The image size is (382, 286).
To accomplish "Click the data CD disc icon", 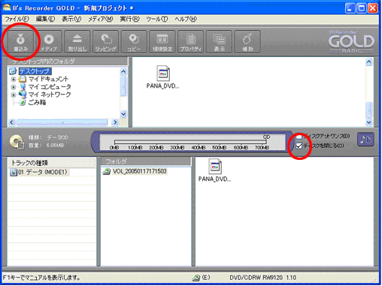I will tap(17, 142).
